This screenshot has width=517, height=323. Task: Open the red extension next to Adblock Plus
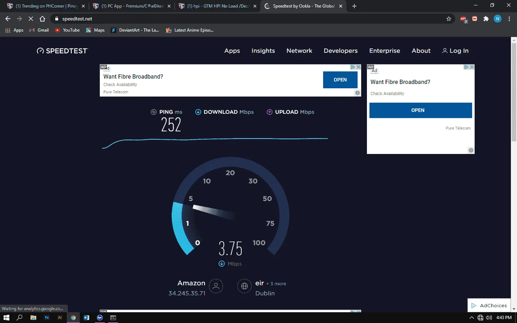tap(475, 19)
